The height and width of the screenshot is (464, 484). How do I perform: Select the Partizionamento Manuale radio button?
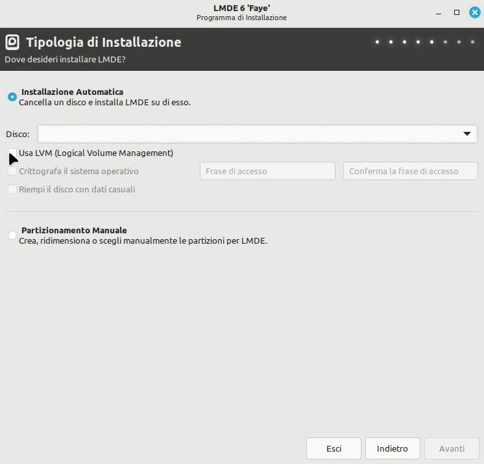coord(12,235)
